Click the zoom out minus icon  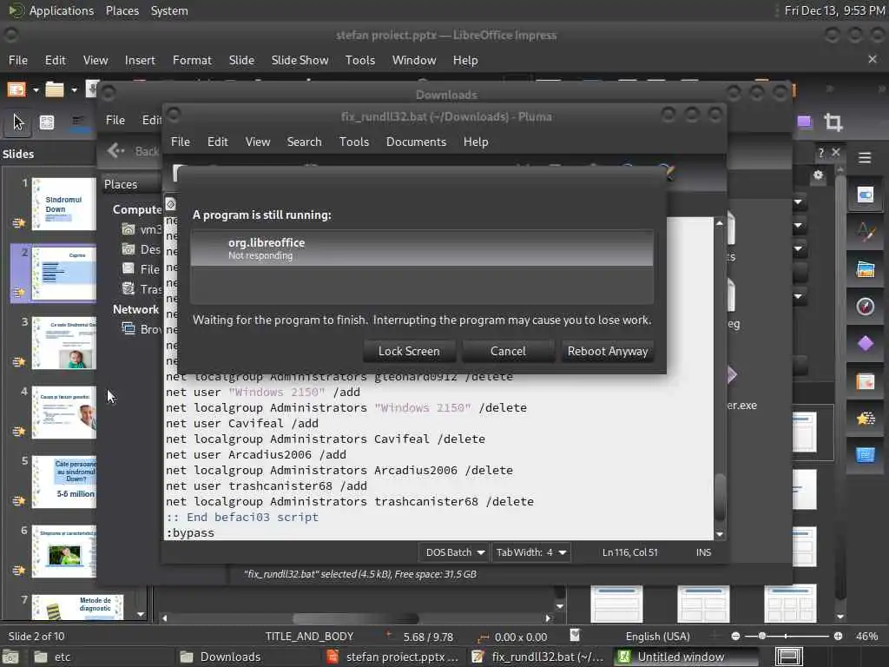coord(735,637)
